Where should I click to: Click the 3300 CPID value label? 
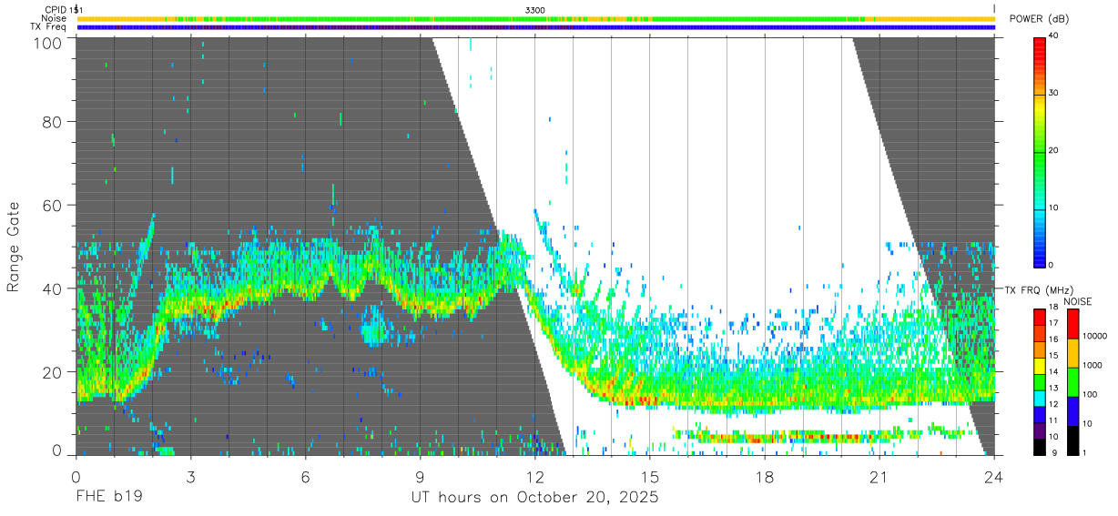click(535, 9)
